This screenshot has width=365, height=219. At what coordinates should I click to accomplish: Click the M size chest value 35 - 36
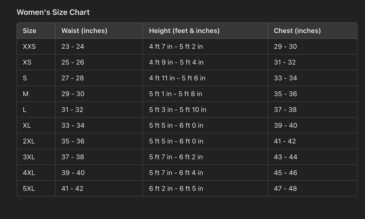click(x=285, y=94)
